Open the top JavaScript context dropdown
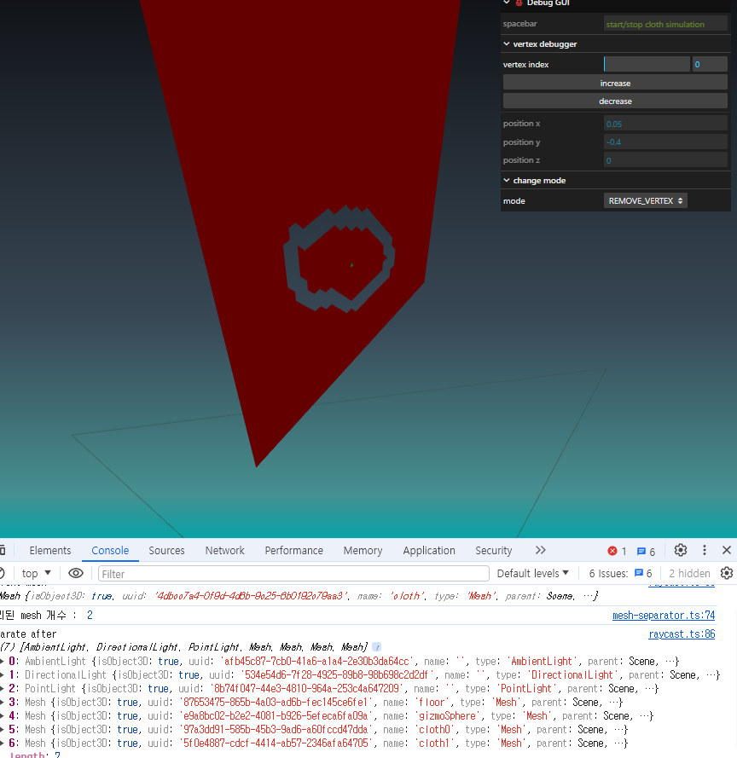 (x=37, y=573)
